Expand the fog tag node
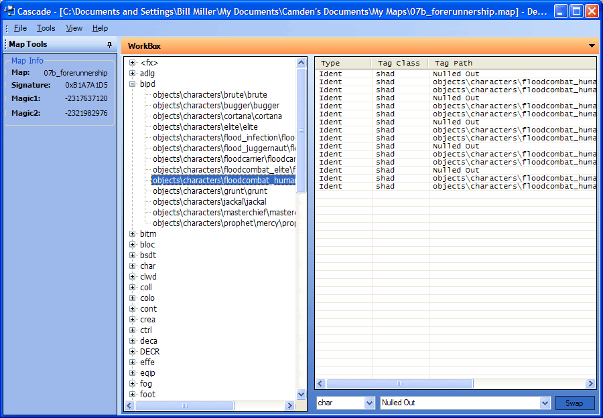 click(132, 383)
